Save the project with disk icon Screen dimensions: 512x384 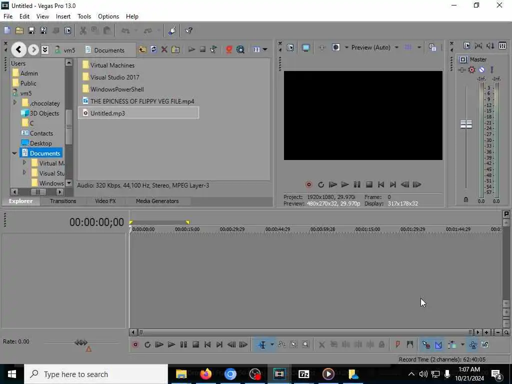pos(31,30)
